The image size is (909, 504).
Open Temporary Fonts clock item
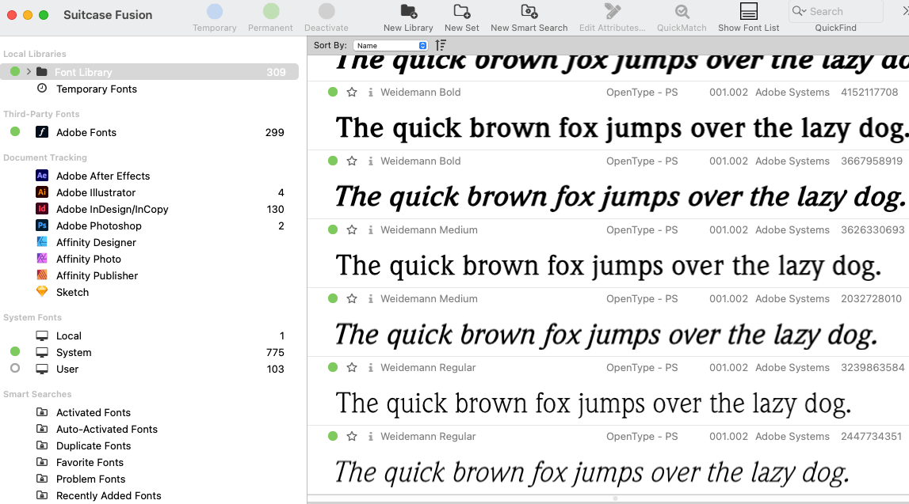(42, 88)
